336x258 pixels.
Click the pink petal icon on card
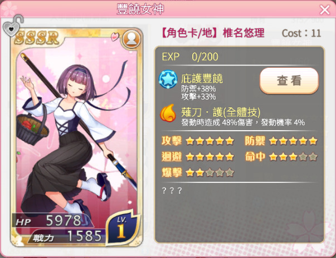tap(115, 36)
